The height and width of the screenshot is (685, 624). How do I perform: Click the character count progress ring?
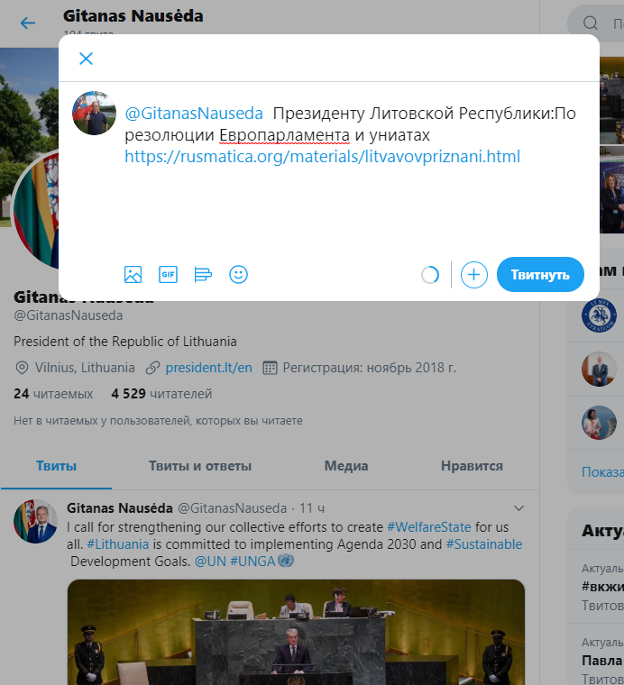(x=430, y=275)
